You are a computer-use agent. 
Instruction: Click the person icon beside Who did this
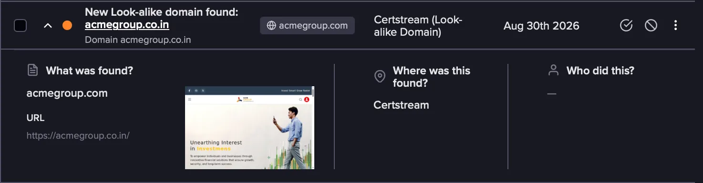tap(553, 71)
